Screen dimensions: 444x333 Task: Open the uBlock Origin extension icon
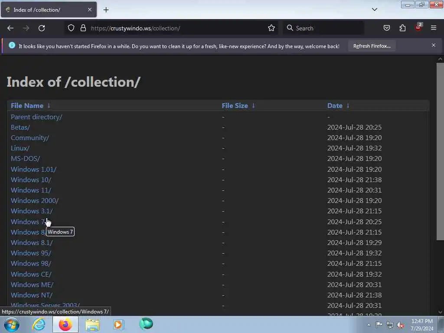pyautogui.click(x=418, y=27)
